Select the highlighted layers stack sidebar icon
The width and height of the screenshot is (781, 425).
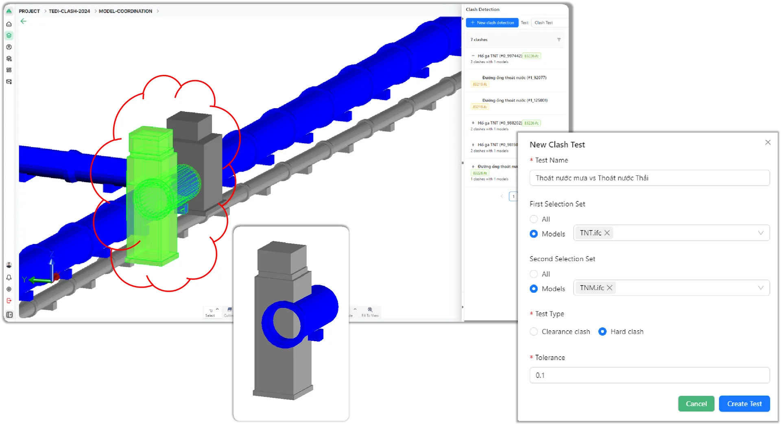point(9,35)
